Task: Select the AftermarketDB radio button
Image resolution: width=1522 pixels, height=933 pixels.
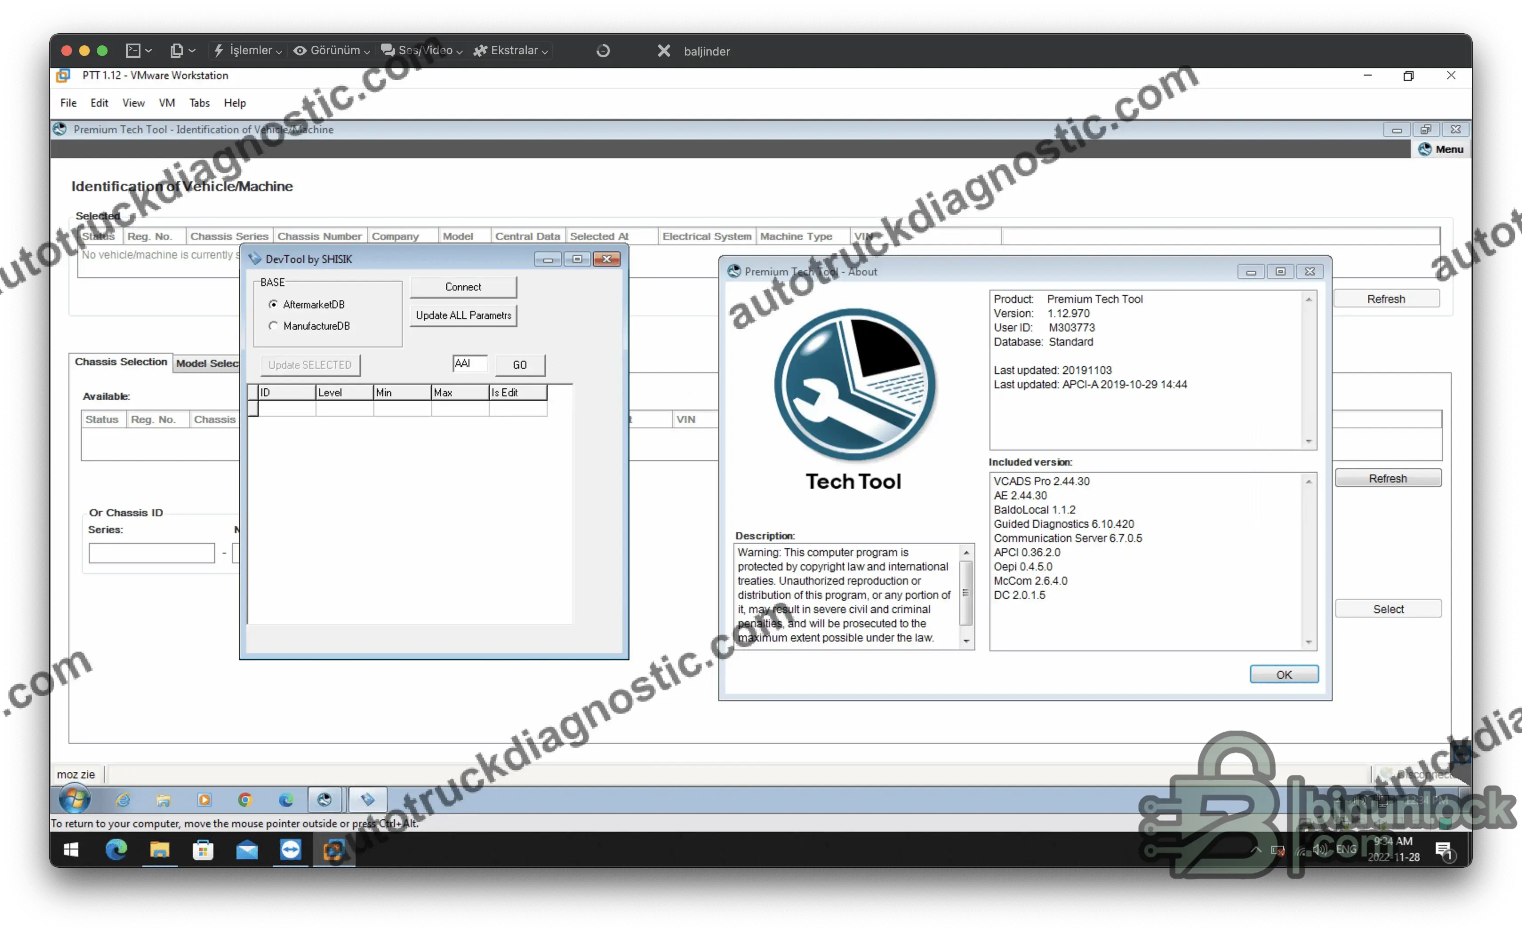Action: pyautogui.click(x=273, y=304)
